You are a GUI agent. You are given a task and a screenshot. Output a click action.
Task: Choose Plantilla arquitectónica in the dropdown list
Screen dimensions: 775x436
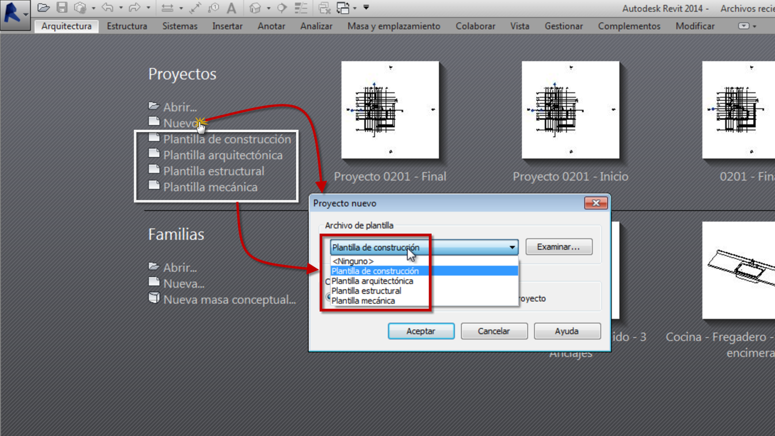(424, 281)
